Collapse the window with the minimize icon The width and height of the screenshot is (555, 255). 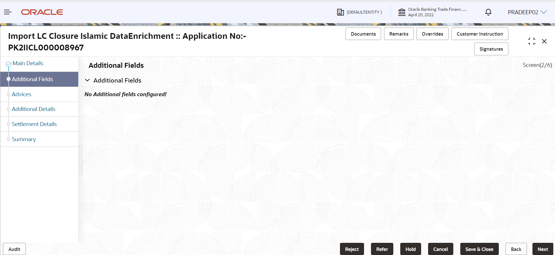pyautogui.click(x=532, y=41)
